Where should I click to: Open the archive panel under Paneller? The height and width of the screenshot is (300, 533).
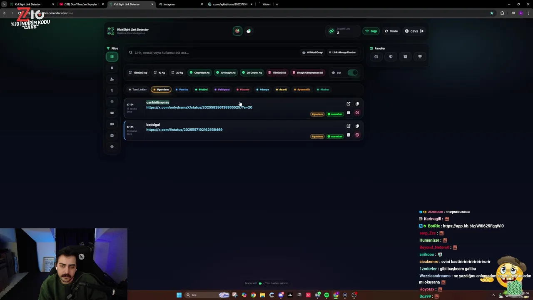(405, 57)
